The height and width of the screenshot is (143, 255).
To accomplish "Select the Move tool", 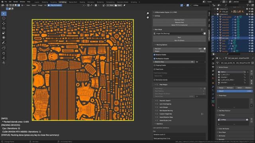I will click(x=4, y=23).
